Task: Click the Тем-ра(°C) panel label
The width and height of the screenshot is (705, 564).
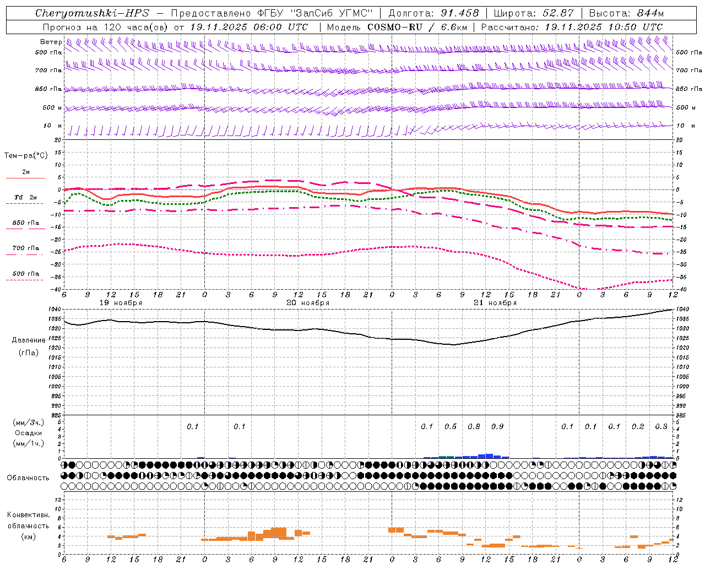Action: point(26,156)
